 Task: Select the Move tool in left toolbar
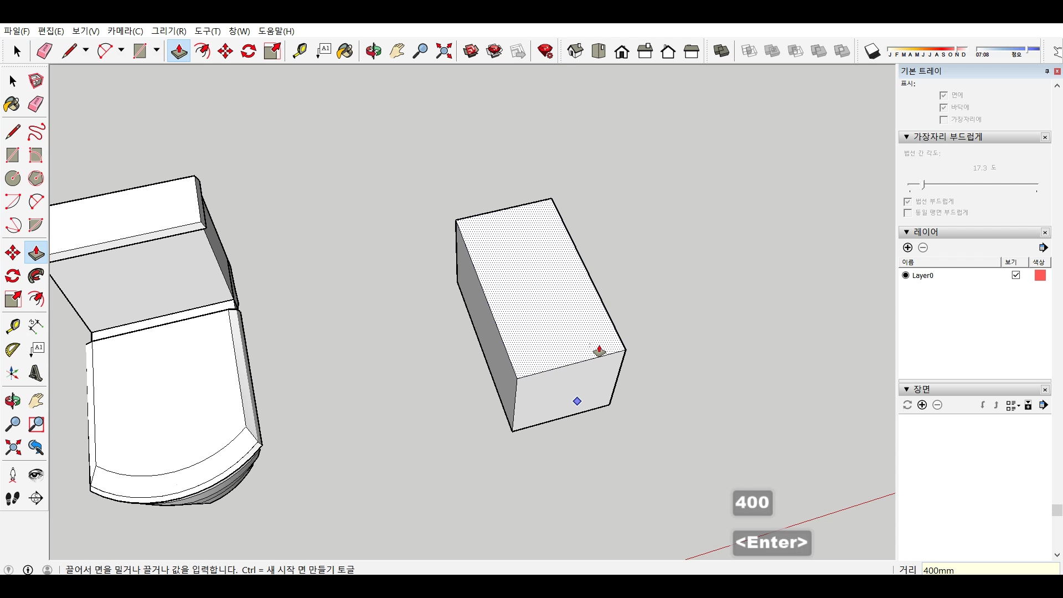[12, 253]
